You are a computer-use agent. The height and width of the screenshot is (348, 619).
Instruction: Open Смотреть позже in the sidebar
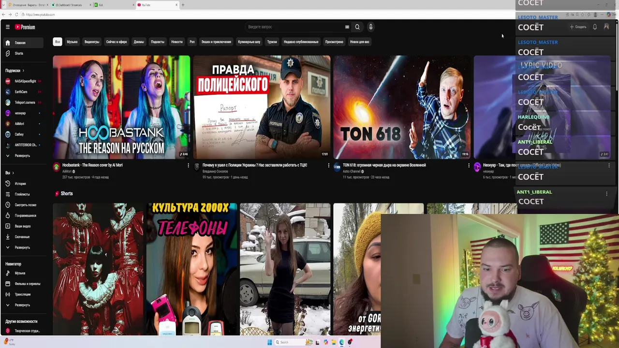(22, 205)
